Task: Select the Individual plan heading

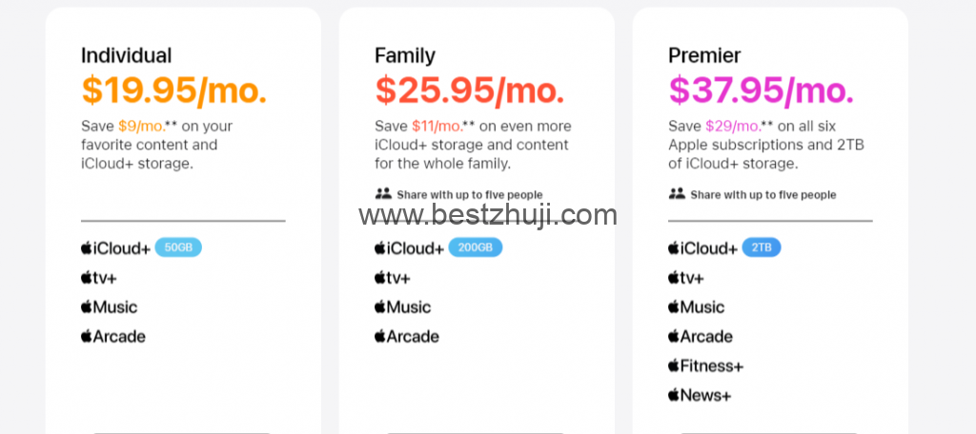Action: [x=127, y=55]
